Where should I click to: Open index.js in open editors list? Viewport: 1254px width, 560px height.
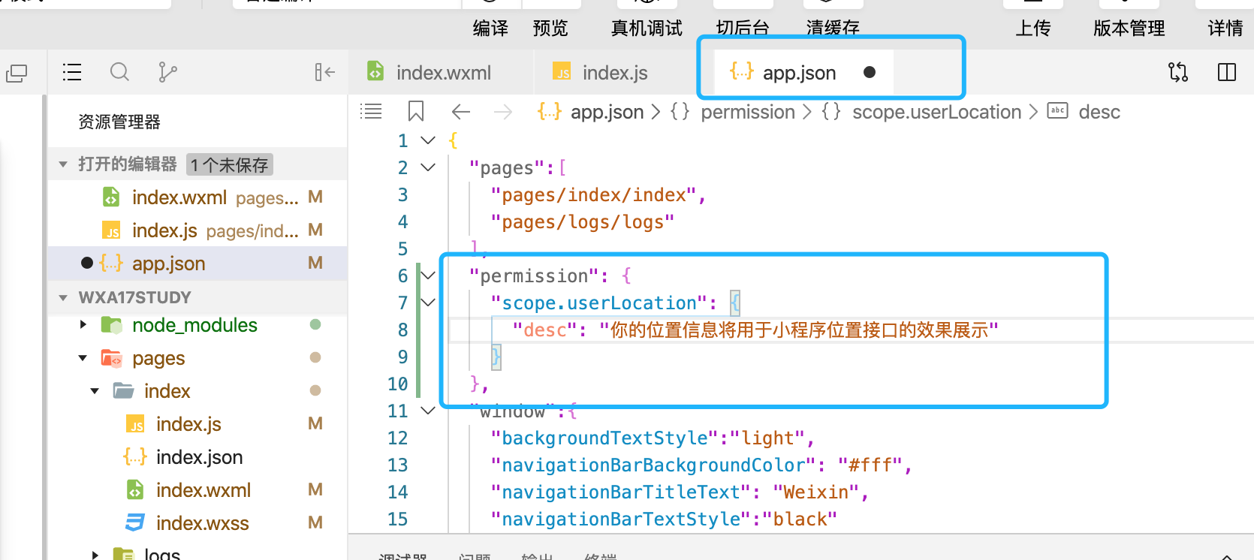(197, 230)
